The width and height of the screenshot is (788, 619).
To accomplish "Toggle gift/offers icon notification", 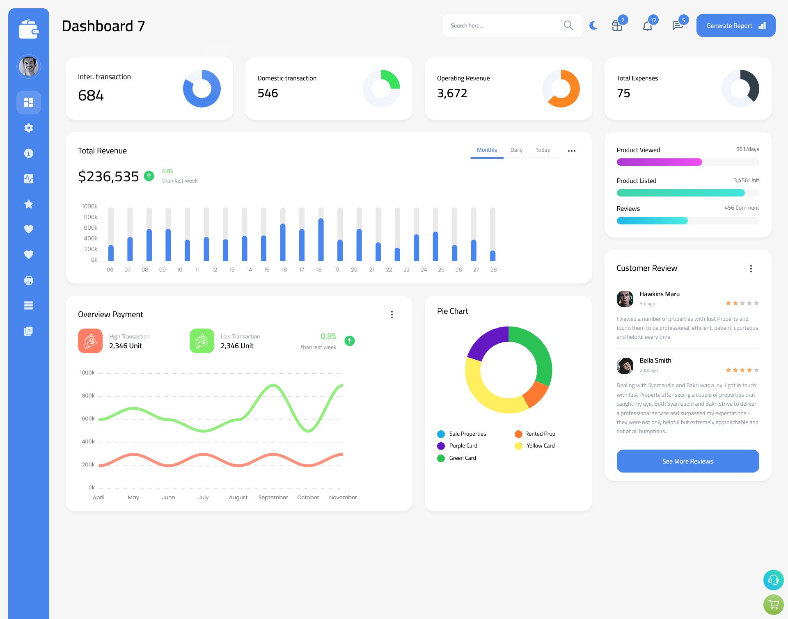I will pos(617,25).
